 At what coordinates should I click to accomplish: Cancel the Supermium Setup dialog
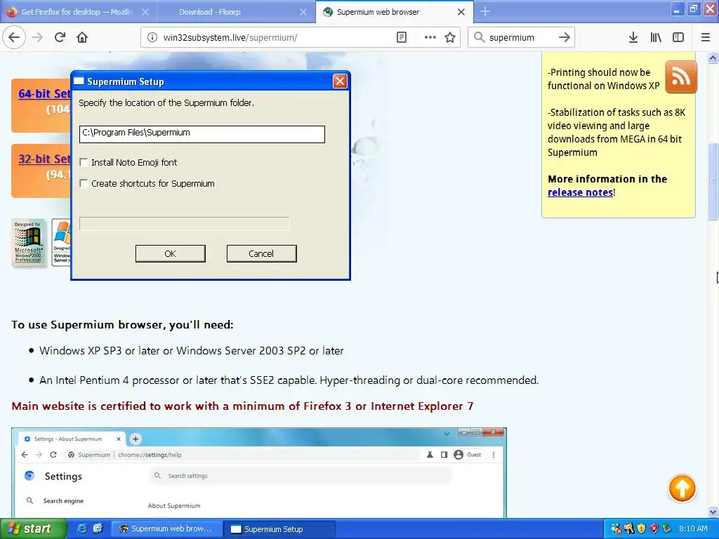click(261, 253)
